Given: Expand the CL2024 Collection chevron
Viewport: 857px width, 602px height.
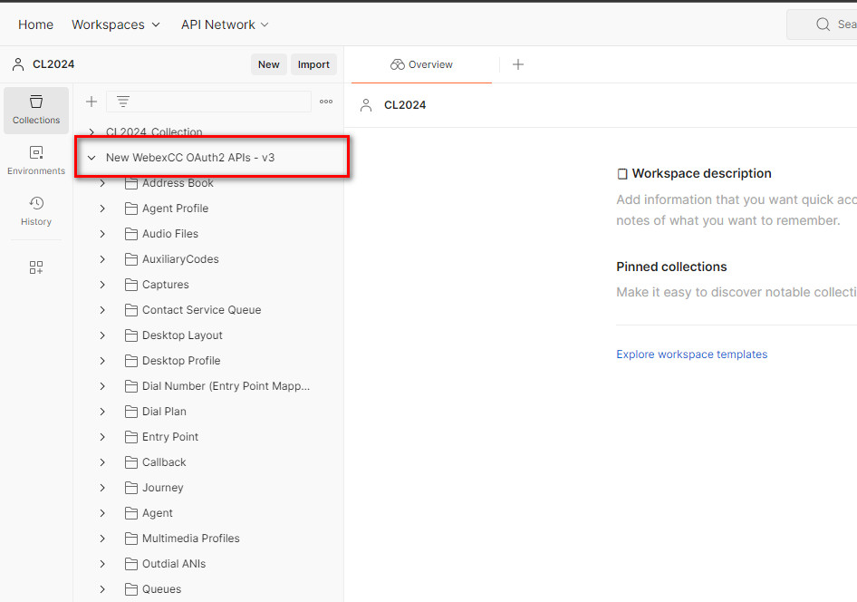Looking at the screenshot, I should (x=91, y=131).
